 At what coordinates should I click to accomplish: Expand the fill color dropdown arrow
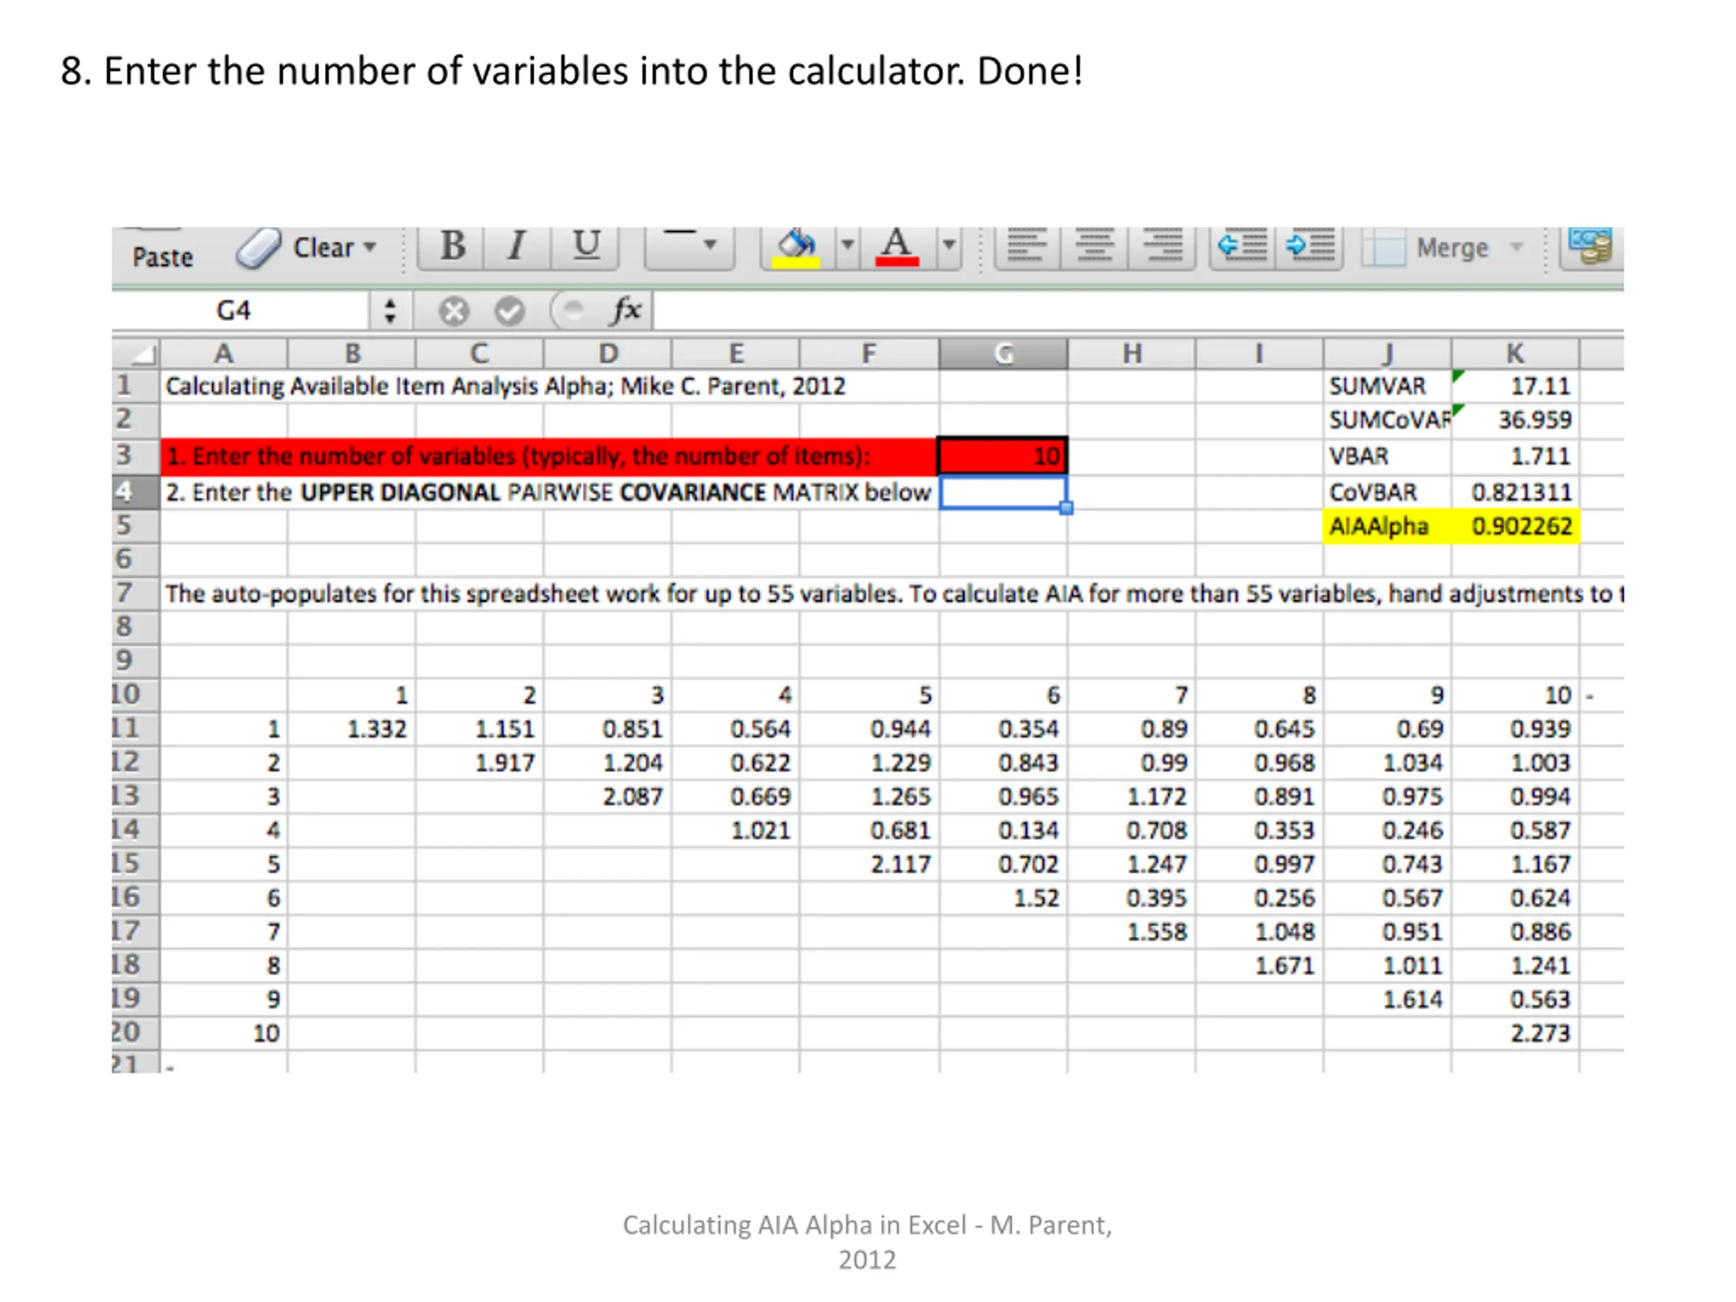coord(848,246)
